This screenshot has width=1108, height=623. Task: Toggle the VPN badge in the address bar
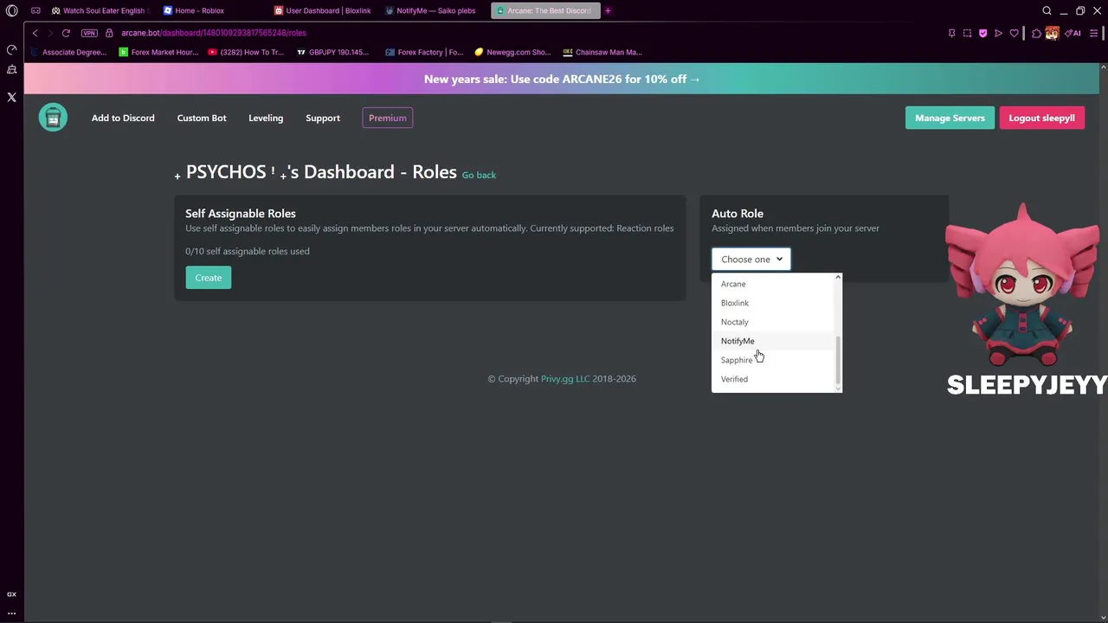tap(89, 33)
